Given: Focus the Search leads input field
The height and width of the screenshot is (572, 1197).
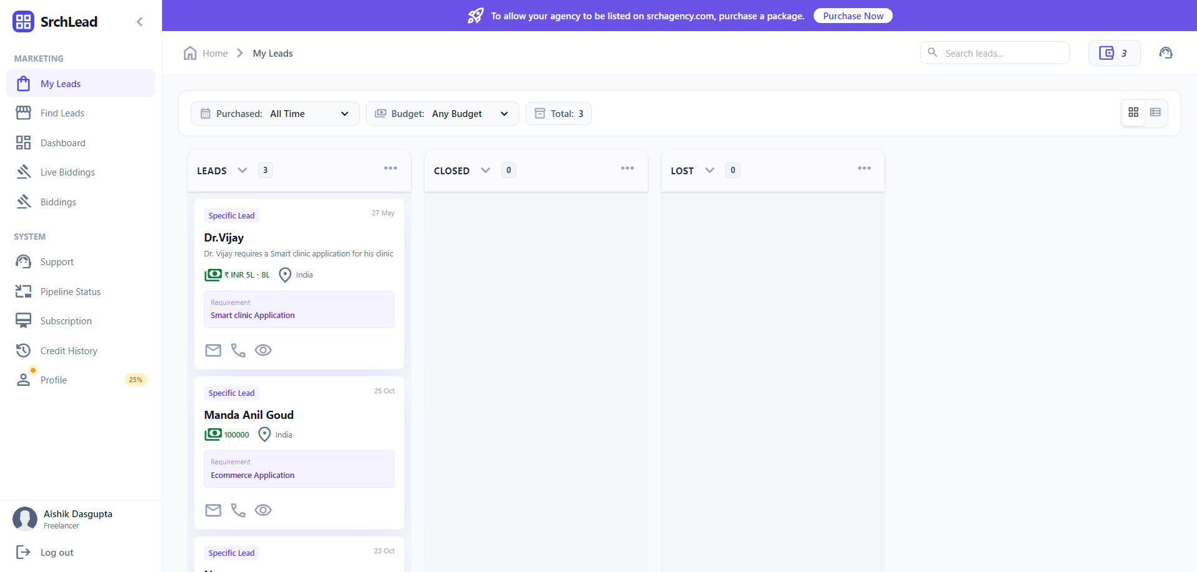Looking at the screenshot, I should click(x=995, y=53).
